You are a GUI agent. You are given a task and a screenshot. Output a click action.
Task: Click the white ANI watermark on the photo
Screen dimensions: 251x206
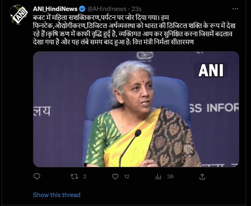click(211, 70)
